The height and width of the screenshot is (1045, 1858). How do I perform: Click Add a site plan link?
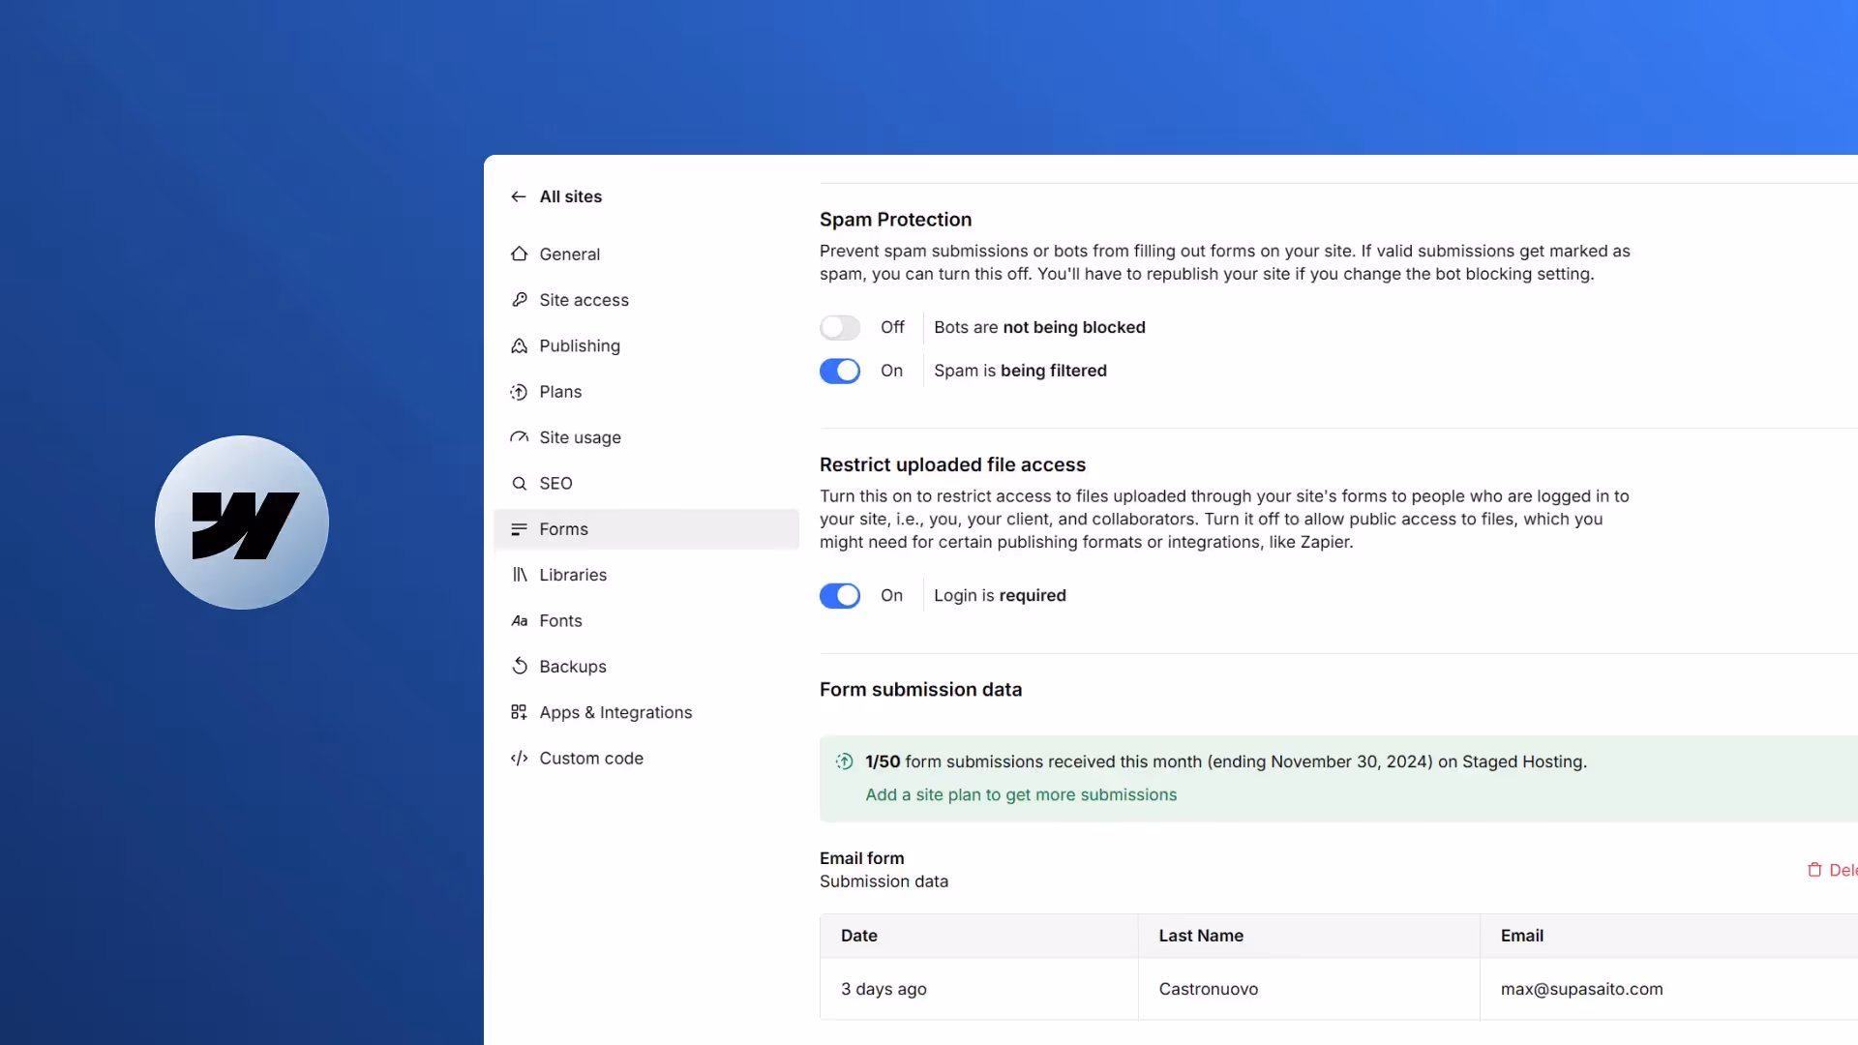click(x=1021, y=794)
